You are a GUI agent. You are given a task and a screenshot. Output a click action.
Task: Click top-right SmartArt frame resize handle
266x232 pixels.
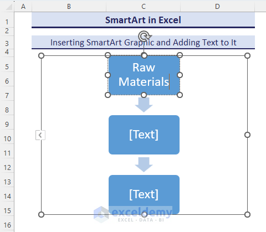tap(247, 55)
